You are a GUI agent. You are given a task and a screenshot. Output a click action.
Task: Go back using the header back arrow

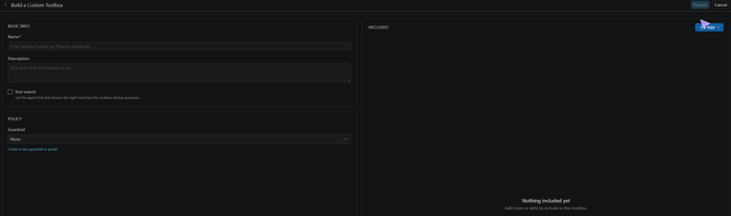5,5
